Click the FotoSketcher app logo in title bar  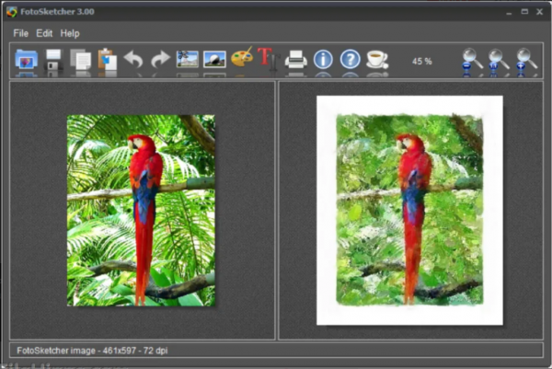coord(12,12)
